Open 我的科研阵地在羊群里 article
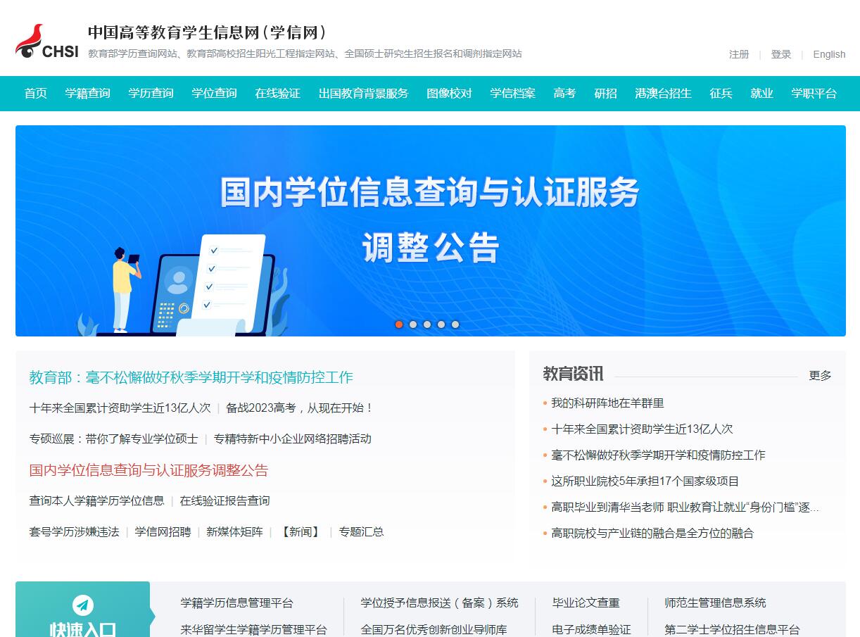Viewport: 860px width, 637px height. tap(609, 403)
